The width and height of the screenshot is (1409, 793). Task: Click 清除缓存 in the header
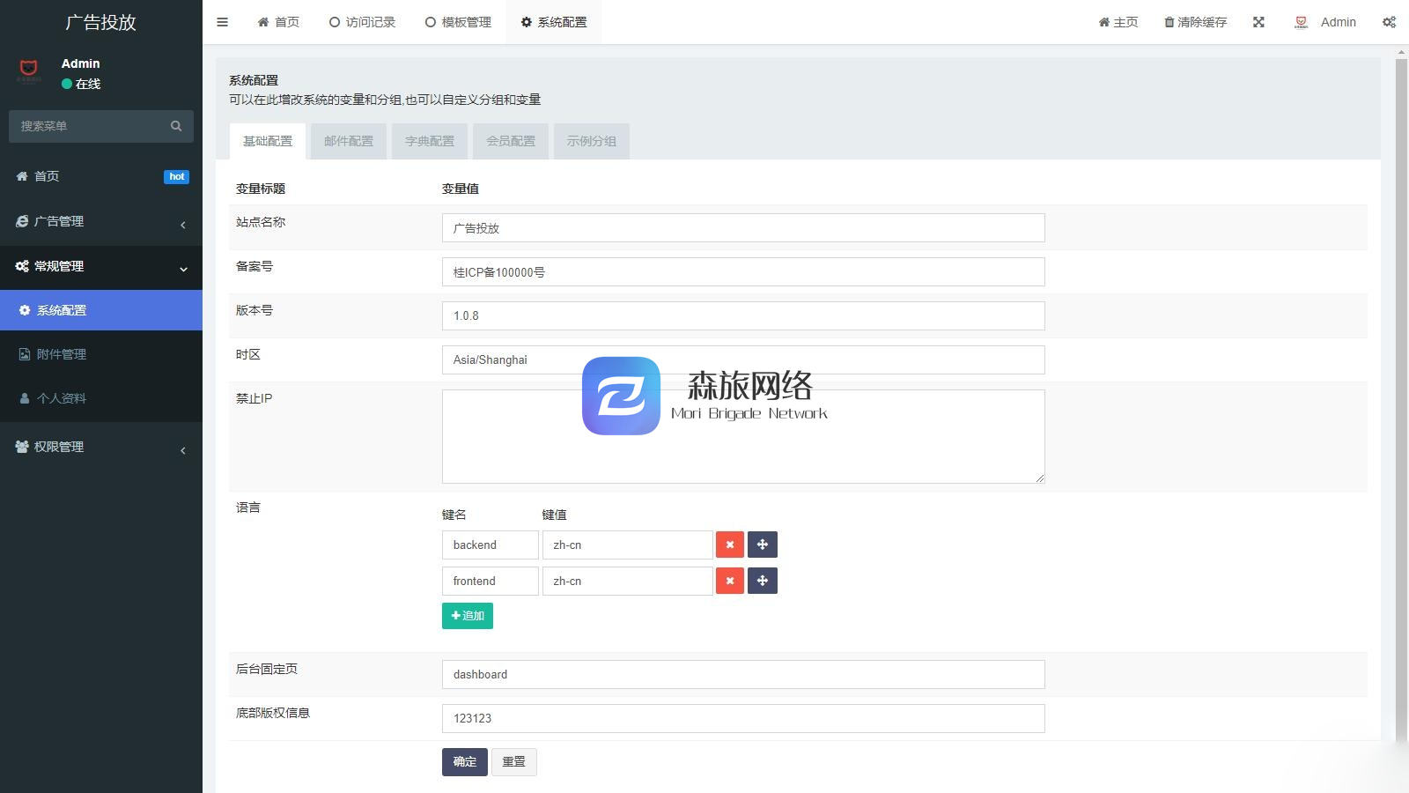[x=1195, y=22]
